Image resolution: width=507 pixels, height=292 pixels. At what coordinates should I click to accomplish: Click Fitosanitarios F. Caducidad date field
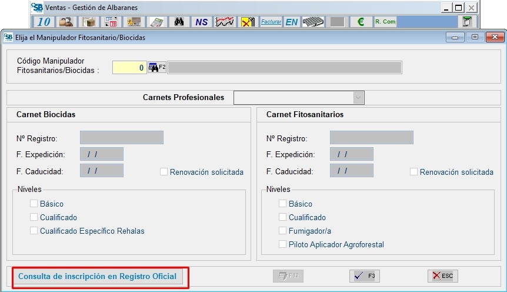coord(352,170)
